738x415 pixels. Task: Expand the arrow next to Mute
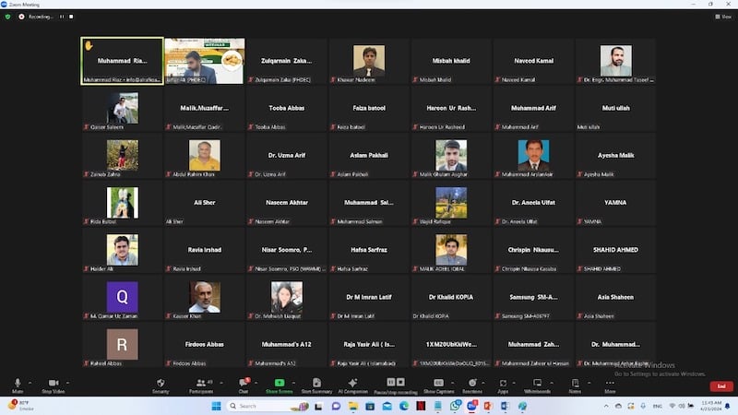point(30,383)
